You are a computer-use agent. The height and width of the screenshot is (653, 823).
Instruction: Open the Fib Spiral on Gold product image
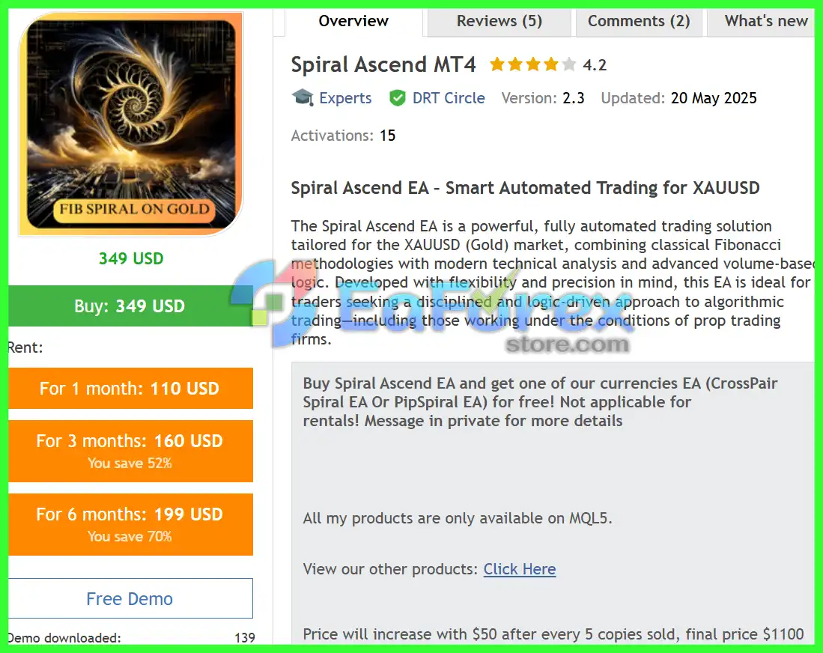pos(131,124)
